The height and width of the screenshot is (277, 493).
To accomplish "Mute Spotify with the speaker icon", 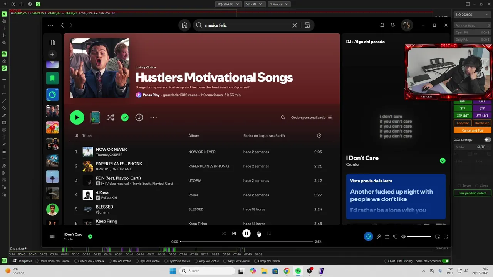I will pyautogui.click(x=403, y=237).
